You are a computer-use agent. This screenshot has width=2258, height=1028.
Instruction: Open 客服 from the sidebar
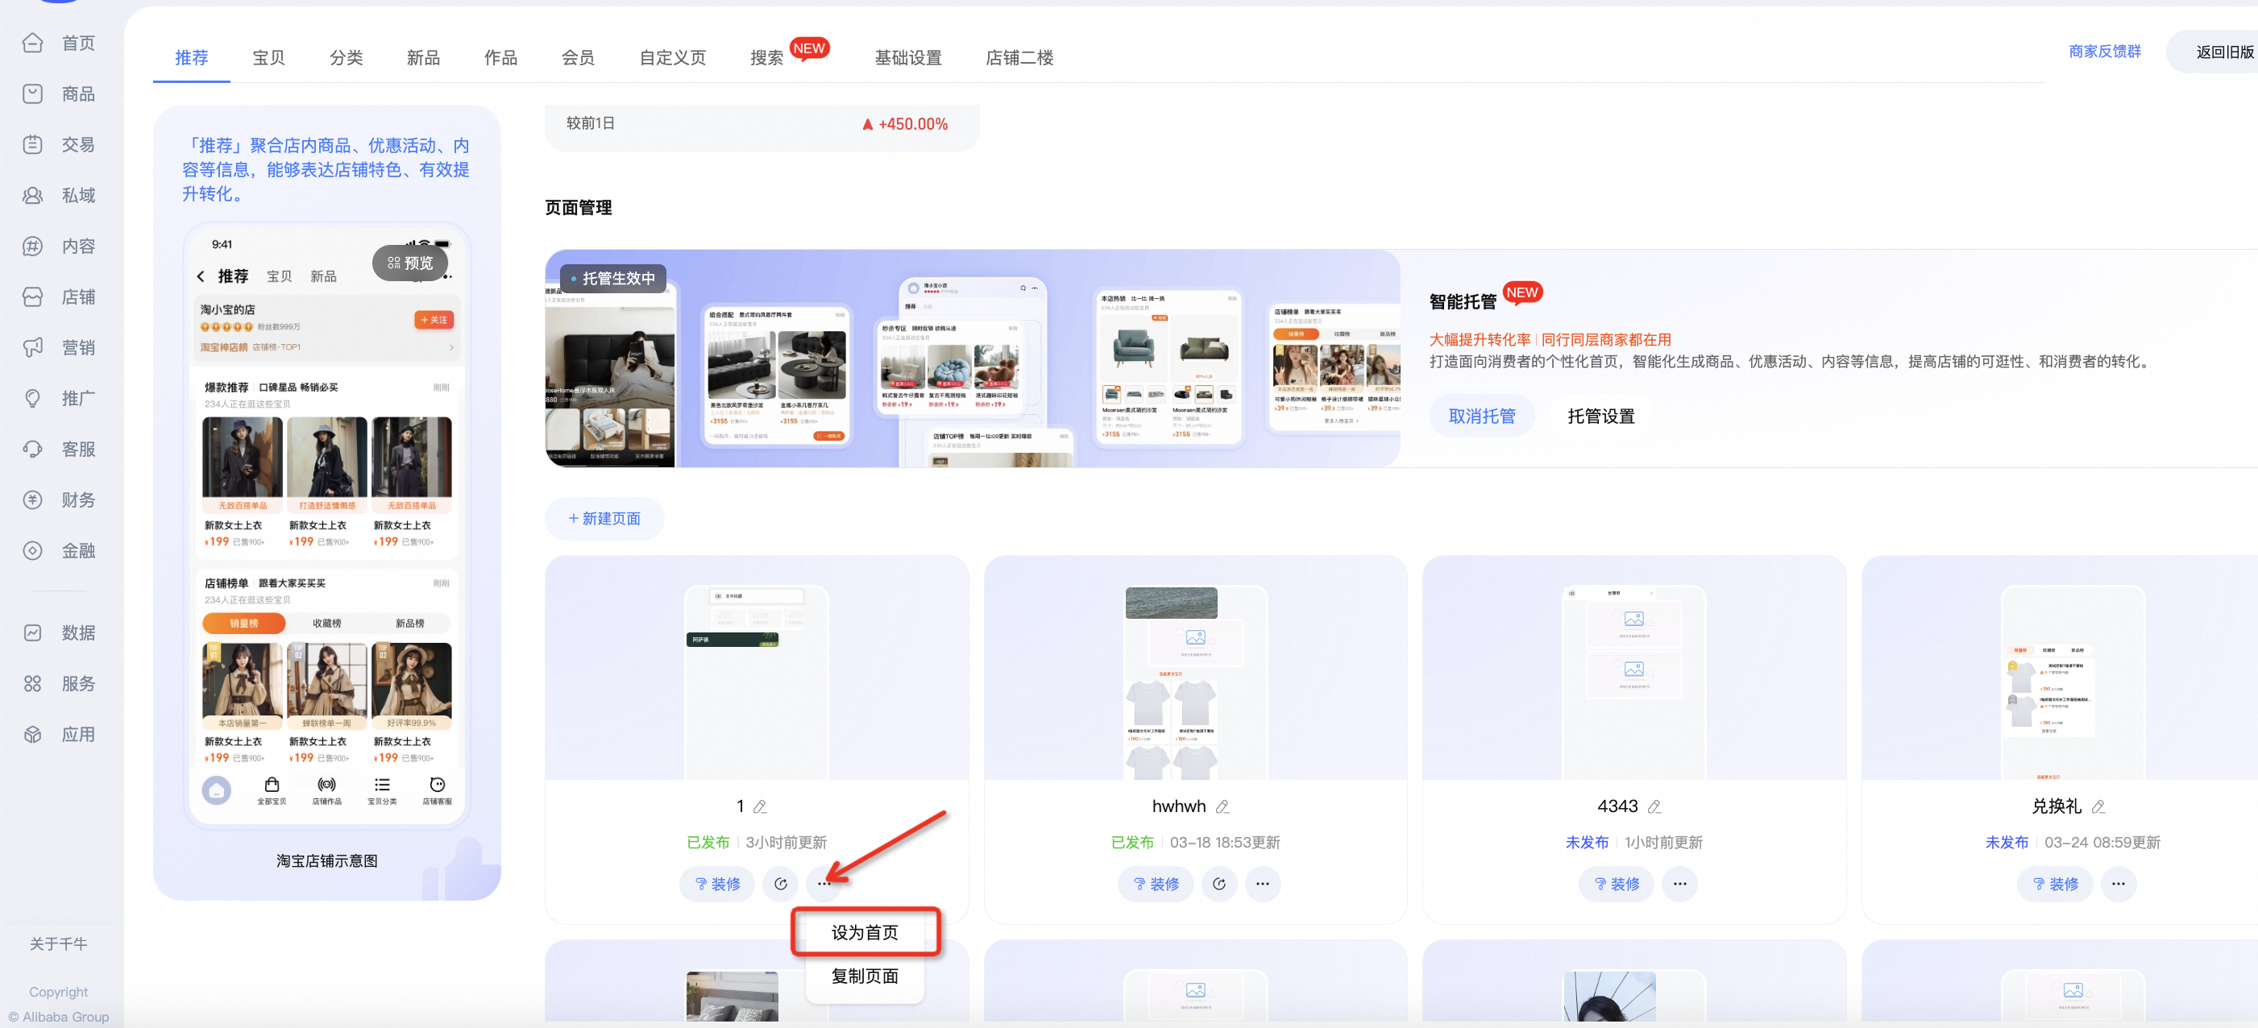(59, 450)
